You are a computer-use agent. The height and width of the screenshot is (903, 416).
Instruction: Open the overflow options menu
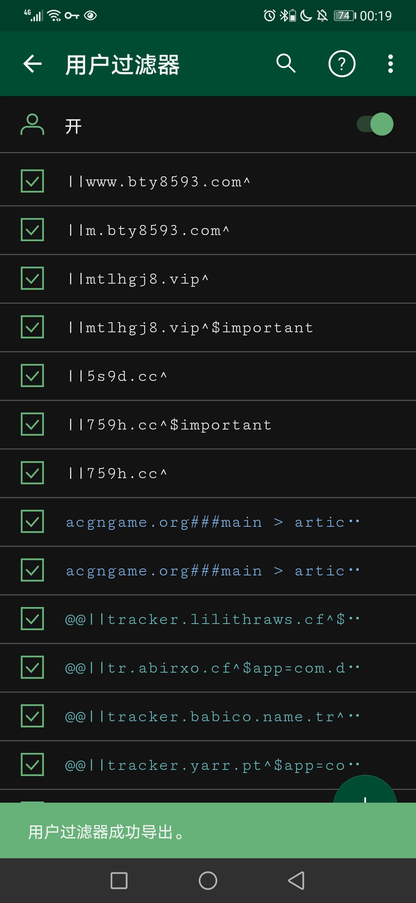[390, 64]
